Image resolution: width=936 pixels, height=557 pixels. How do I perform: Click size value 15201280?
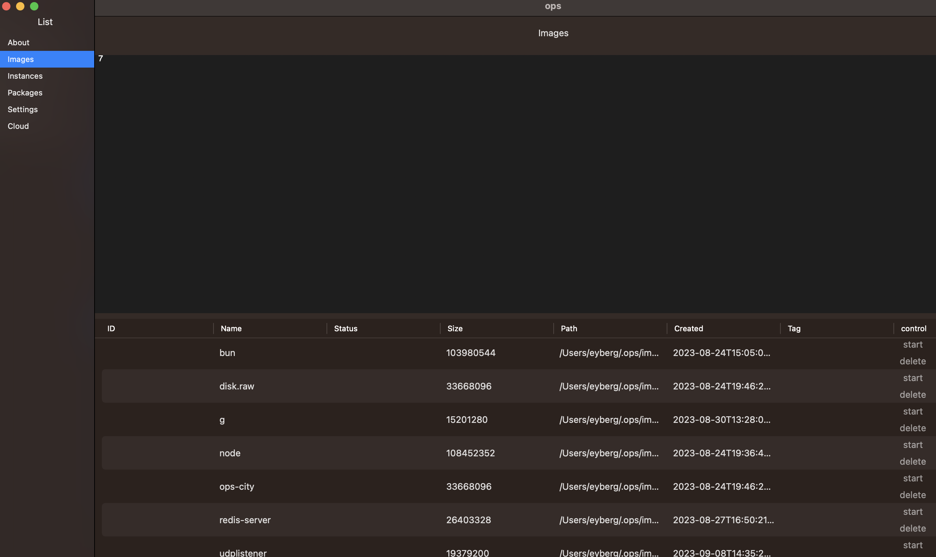(x=466, y=420)
